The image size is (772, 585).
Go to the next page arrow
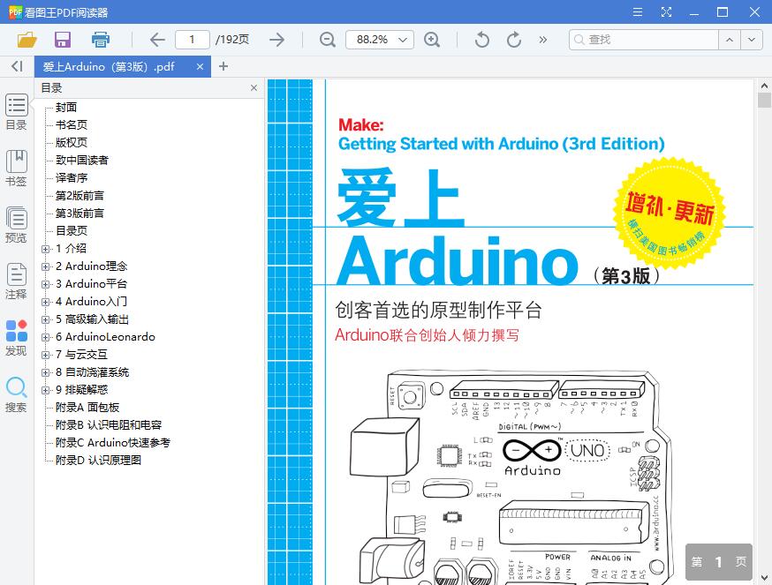click(x=276, y=40)
